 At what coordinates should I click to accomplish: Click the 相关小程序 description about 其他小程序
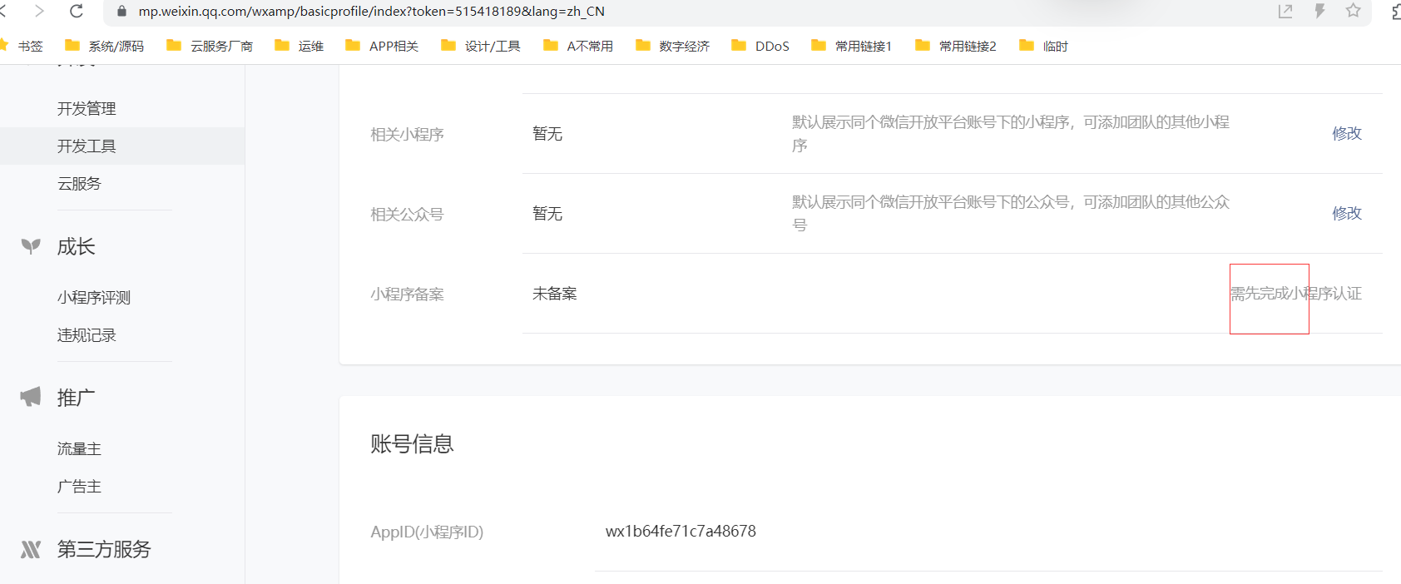pos(1011,133)
